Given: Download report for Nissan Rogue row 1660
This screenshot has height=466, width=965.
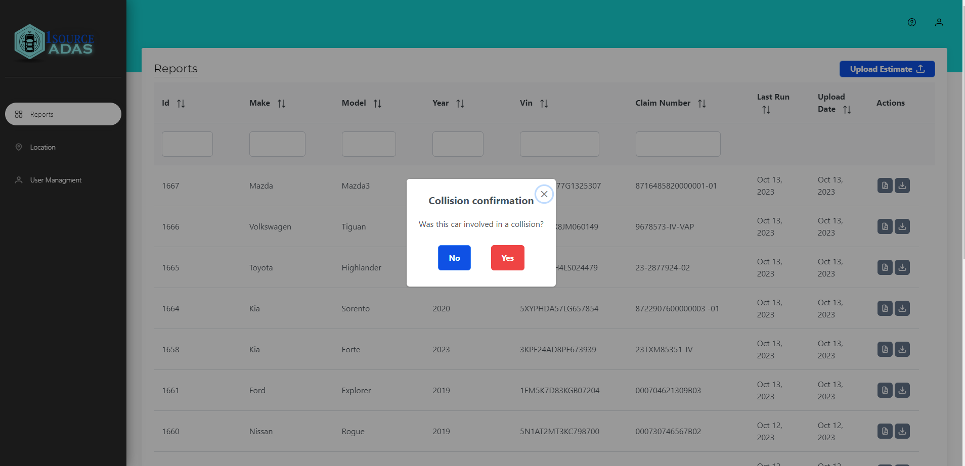Looking at the screenshot, I should [x=902, y=431].
